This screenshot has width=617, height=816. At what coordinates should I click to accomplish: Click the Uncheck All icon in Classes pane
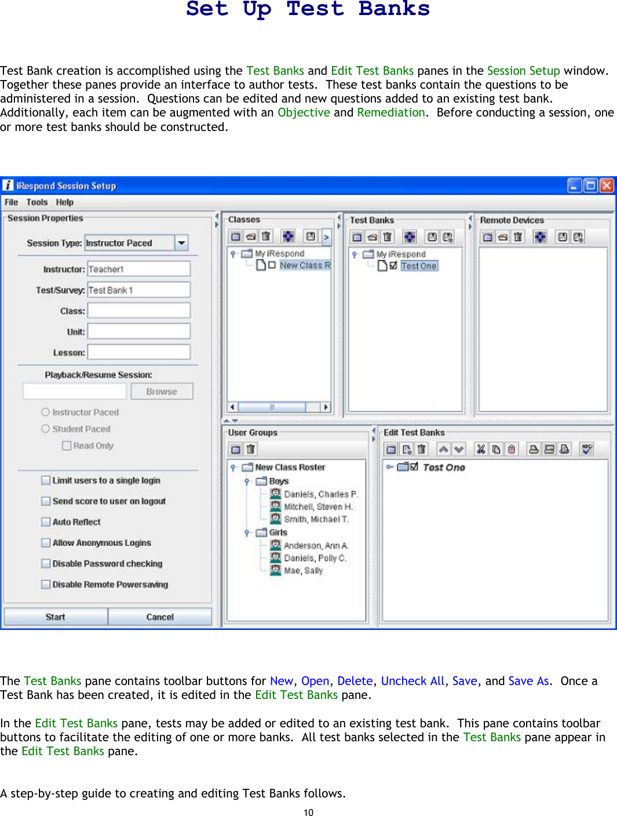(289, 236)
